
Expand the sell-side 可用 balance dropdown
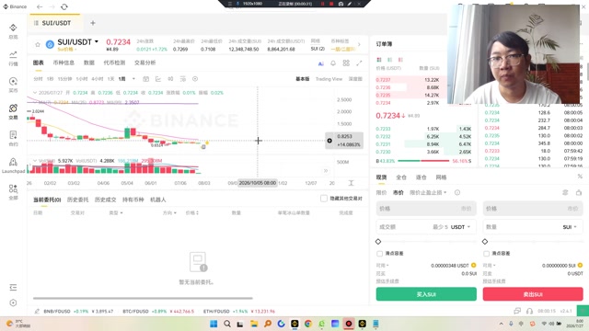(x=489, y=266)
